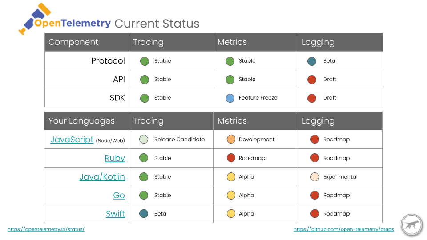Open the Swift language link
The height and width of the screenshot is (240, 427).
tap(116, 214)
